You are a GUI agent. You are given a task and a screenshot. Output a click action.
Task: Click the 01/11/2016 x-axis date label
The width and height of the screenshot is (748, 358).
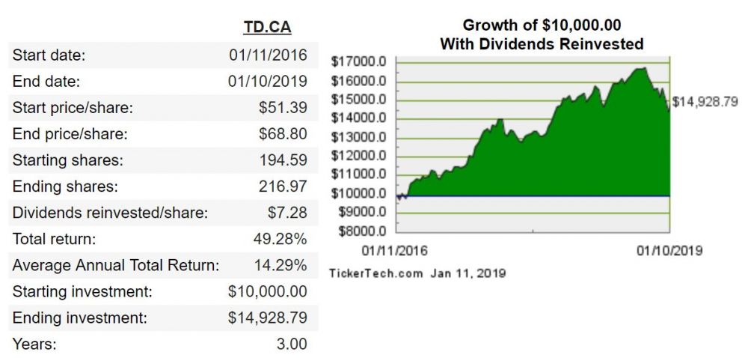click(395, 250)
